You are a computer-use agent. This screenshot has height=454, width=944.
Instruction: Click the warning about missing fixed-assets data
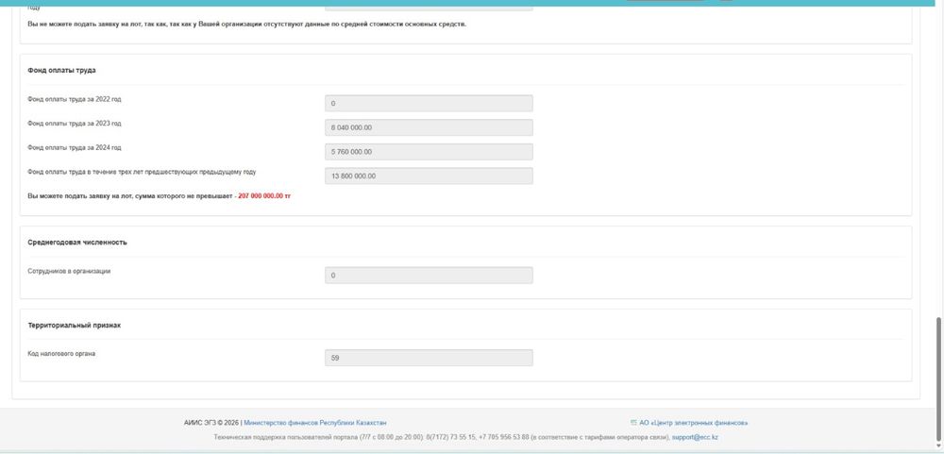click(x=246, y=25)
